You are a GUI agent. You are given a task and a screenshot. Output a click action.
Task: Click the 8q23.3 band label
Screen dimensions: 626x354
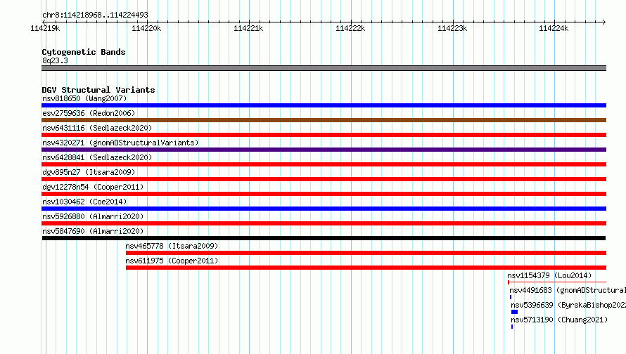[55, 60]
